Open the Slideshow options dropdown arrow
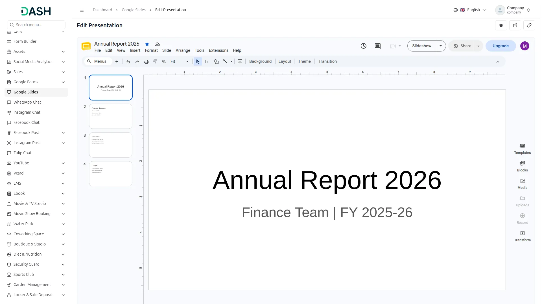The height and width of the screenshot is (304, 542). 441,46
